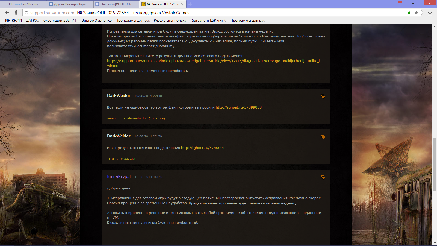Open the Виктор Харченко bookmark
The width and height of the screenshot is (437, 246).
click(97, 20)
